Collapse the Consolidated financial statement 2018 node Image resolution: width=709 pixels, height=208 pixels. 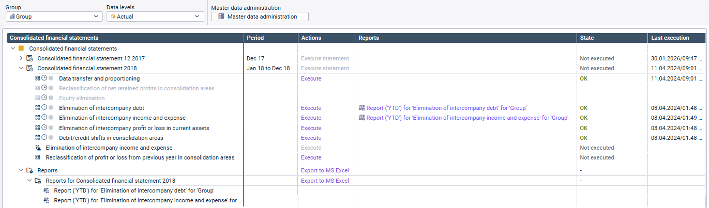(21, 68)
